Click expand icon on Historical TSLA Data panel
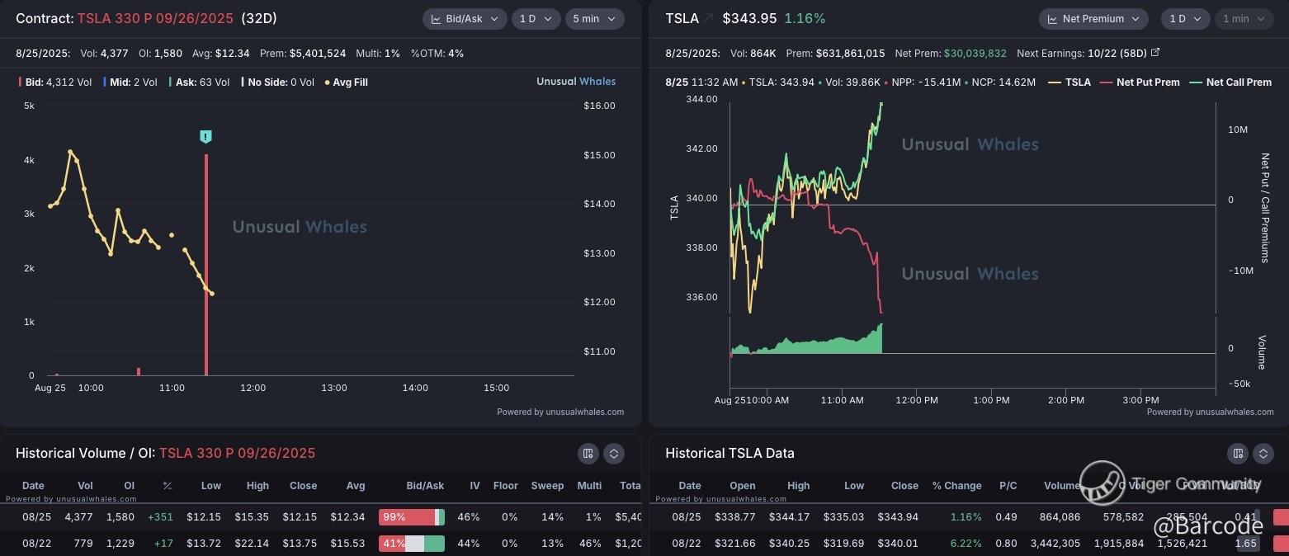The height and width of the screenshot is (556, 1289). point(1263,453)
